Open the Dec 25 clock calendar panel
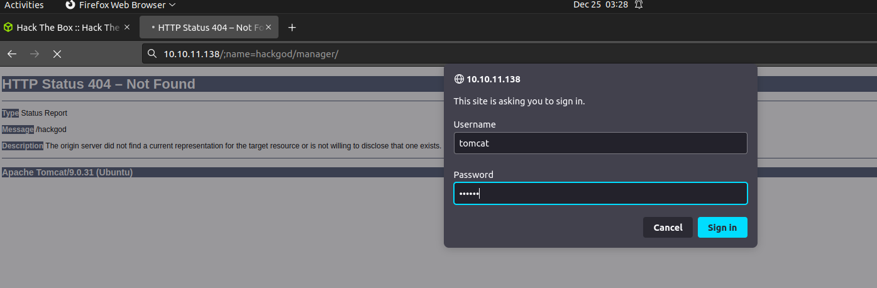Image resolution: width=877 pixels, height=288 pixels. tap(600, 5)
